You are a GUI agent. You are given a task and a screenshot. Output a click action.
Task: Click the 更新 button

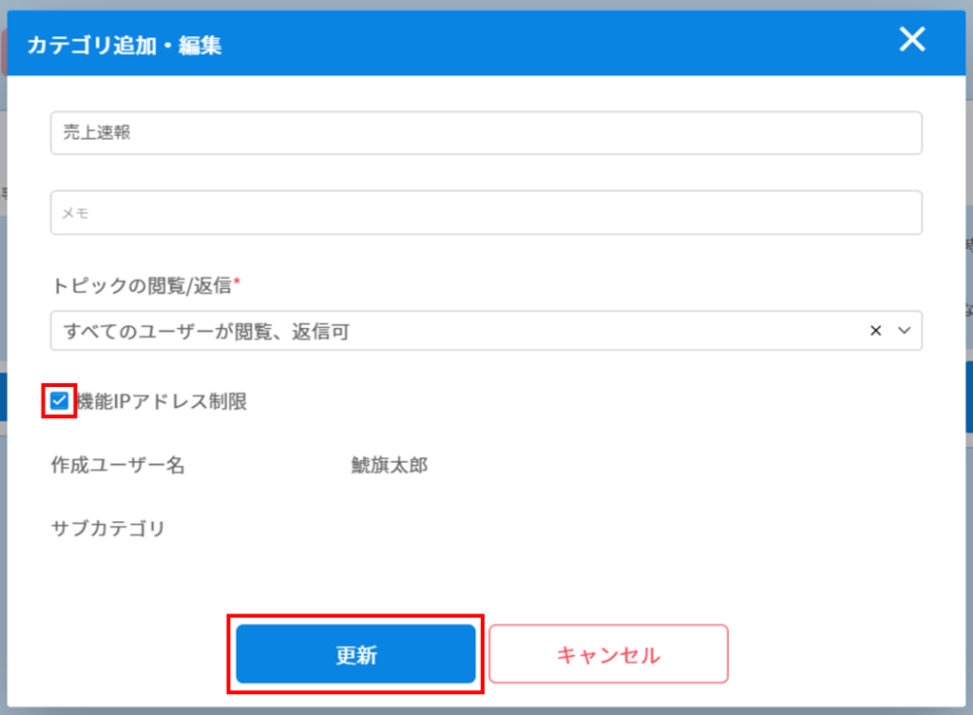[355, 654]
